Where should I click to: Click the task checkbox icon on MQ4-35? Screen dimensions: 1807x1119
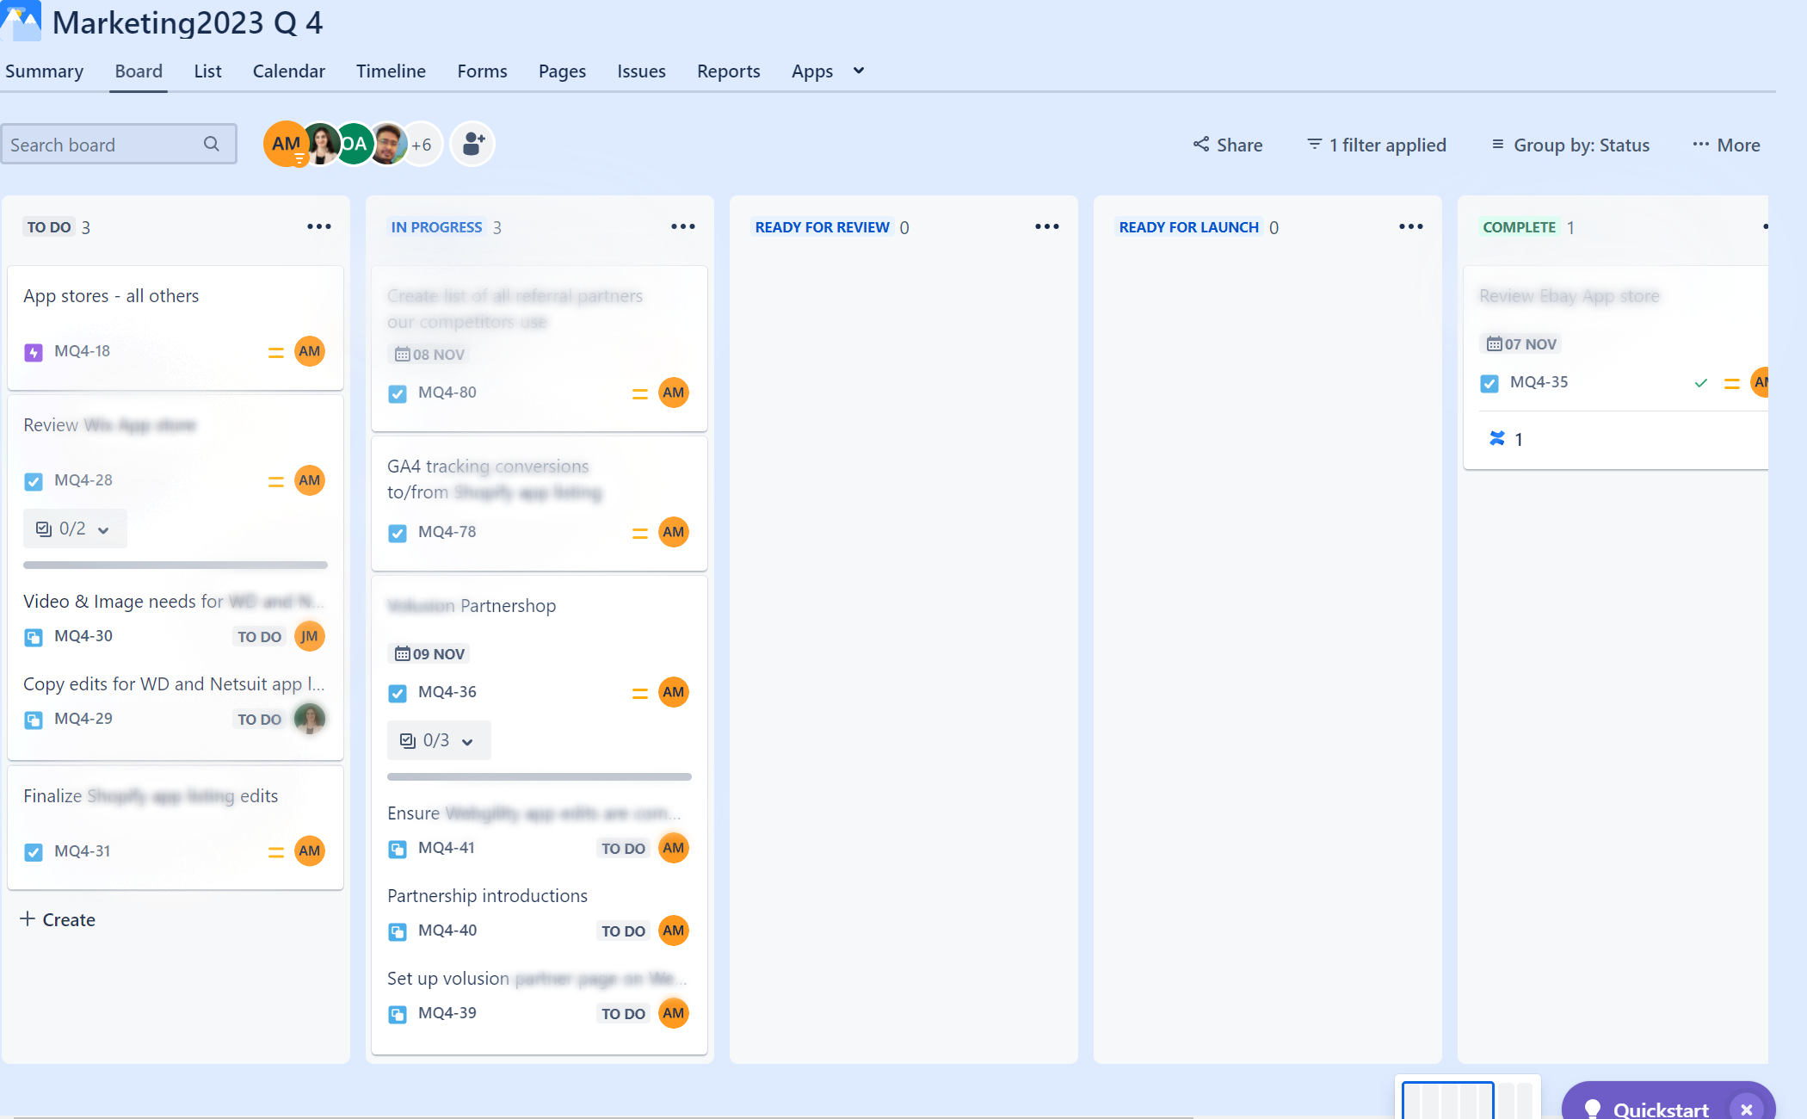tap(1489, 383)
